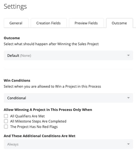Image resolution: width=136 pixels, height=152 pixels.
Task: Click the Win Conditions section heading
Action: (x=17, y=81)
